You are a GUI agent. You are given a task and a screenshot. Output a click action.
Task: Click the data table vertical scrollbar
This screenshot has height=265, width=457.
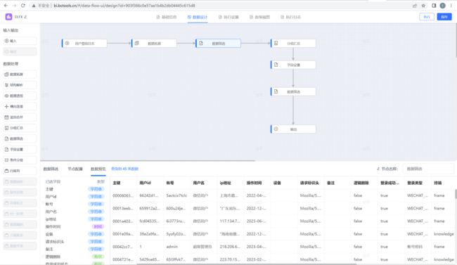tap(456, 194)
